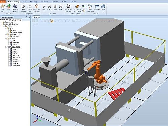
Task: Click the Add Part icon
Action: click(x=3, y=8)
